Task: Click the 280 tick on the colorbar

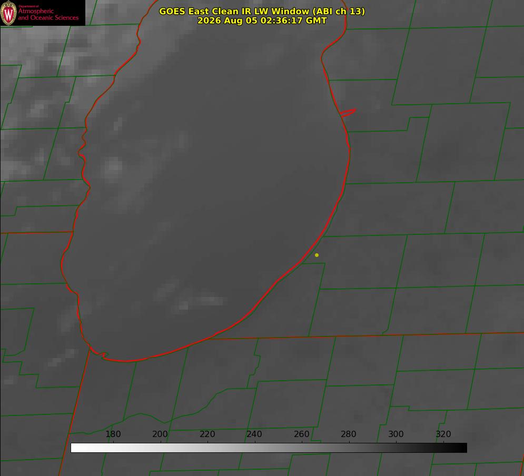Action: [349, 434]
